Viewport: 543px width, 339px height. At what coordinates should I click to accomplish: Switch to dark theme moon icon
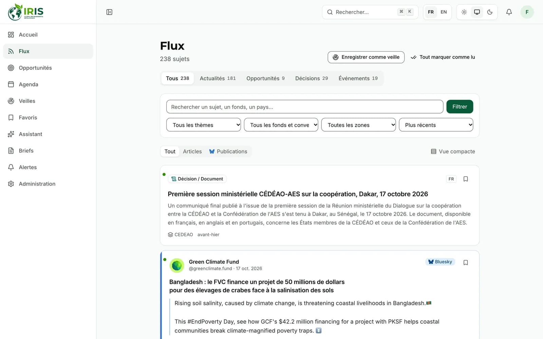point(490,12)
